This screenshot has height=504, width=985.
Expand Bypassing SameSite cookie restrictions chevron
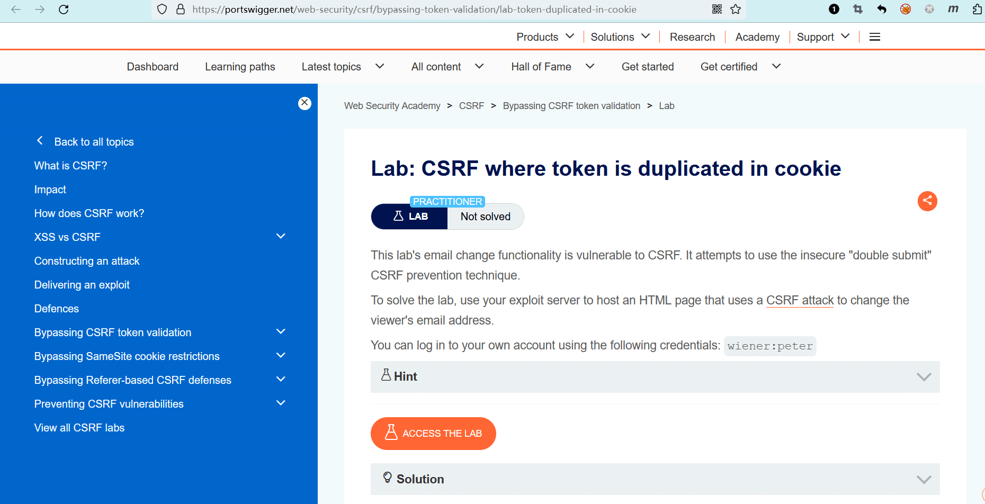281,355
